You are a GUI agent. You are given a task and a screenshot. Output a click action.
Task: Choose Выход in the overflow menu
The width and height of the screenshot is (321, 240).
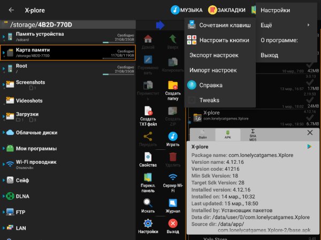point(286,55)
